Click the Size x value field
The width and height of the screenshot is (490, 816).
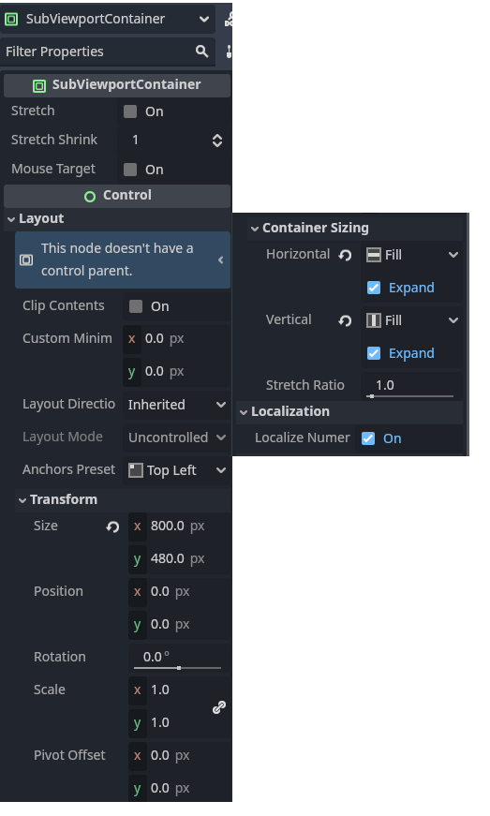[178, 527]
